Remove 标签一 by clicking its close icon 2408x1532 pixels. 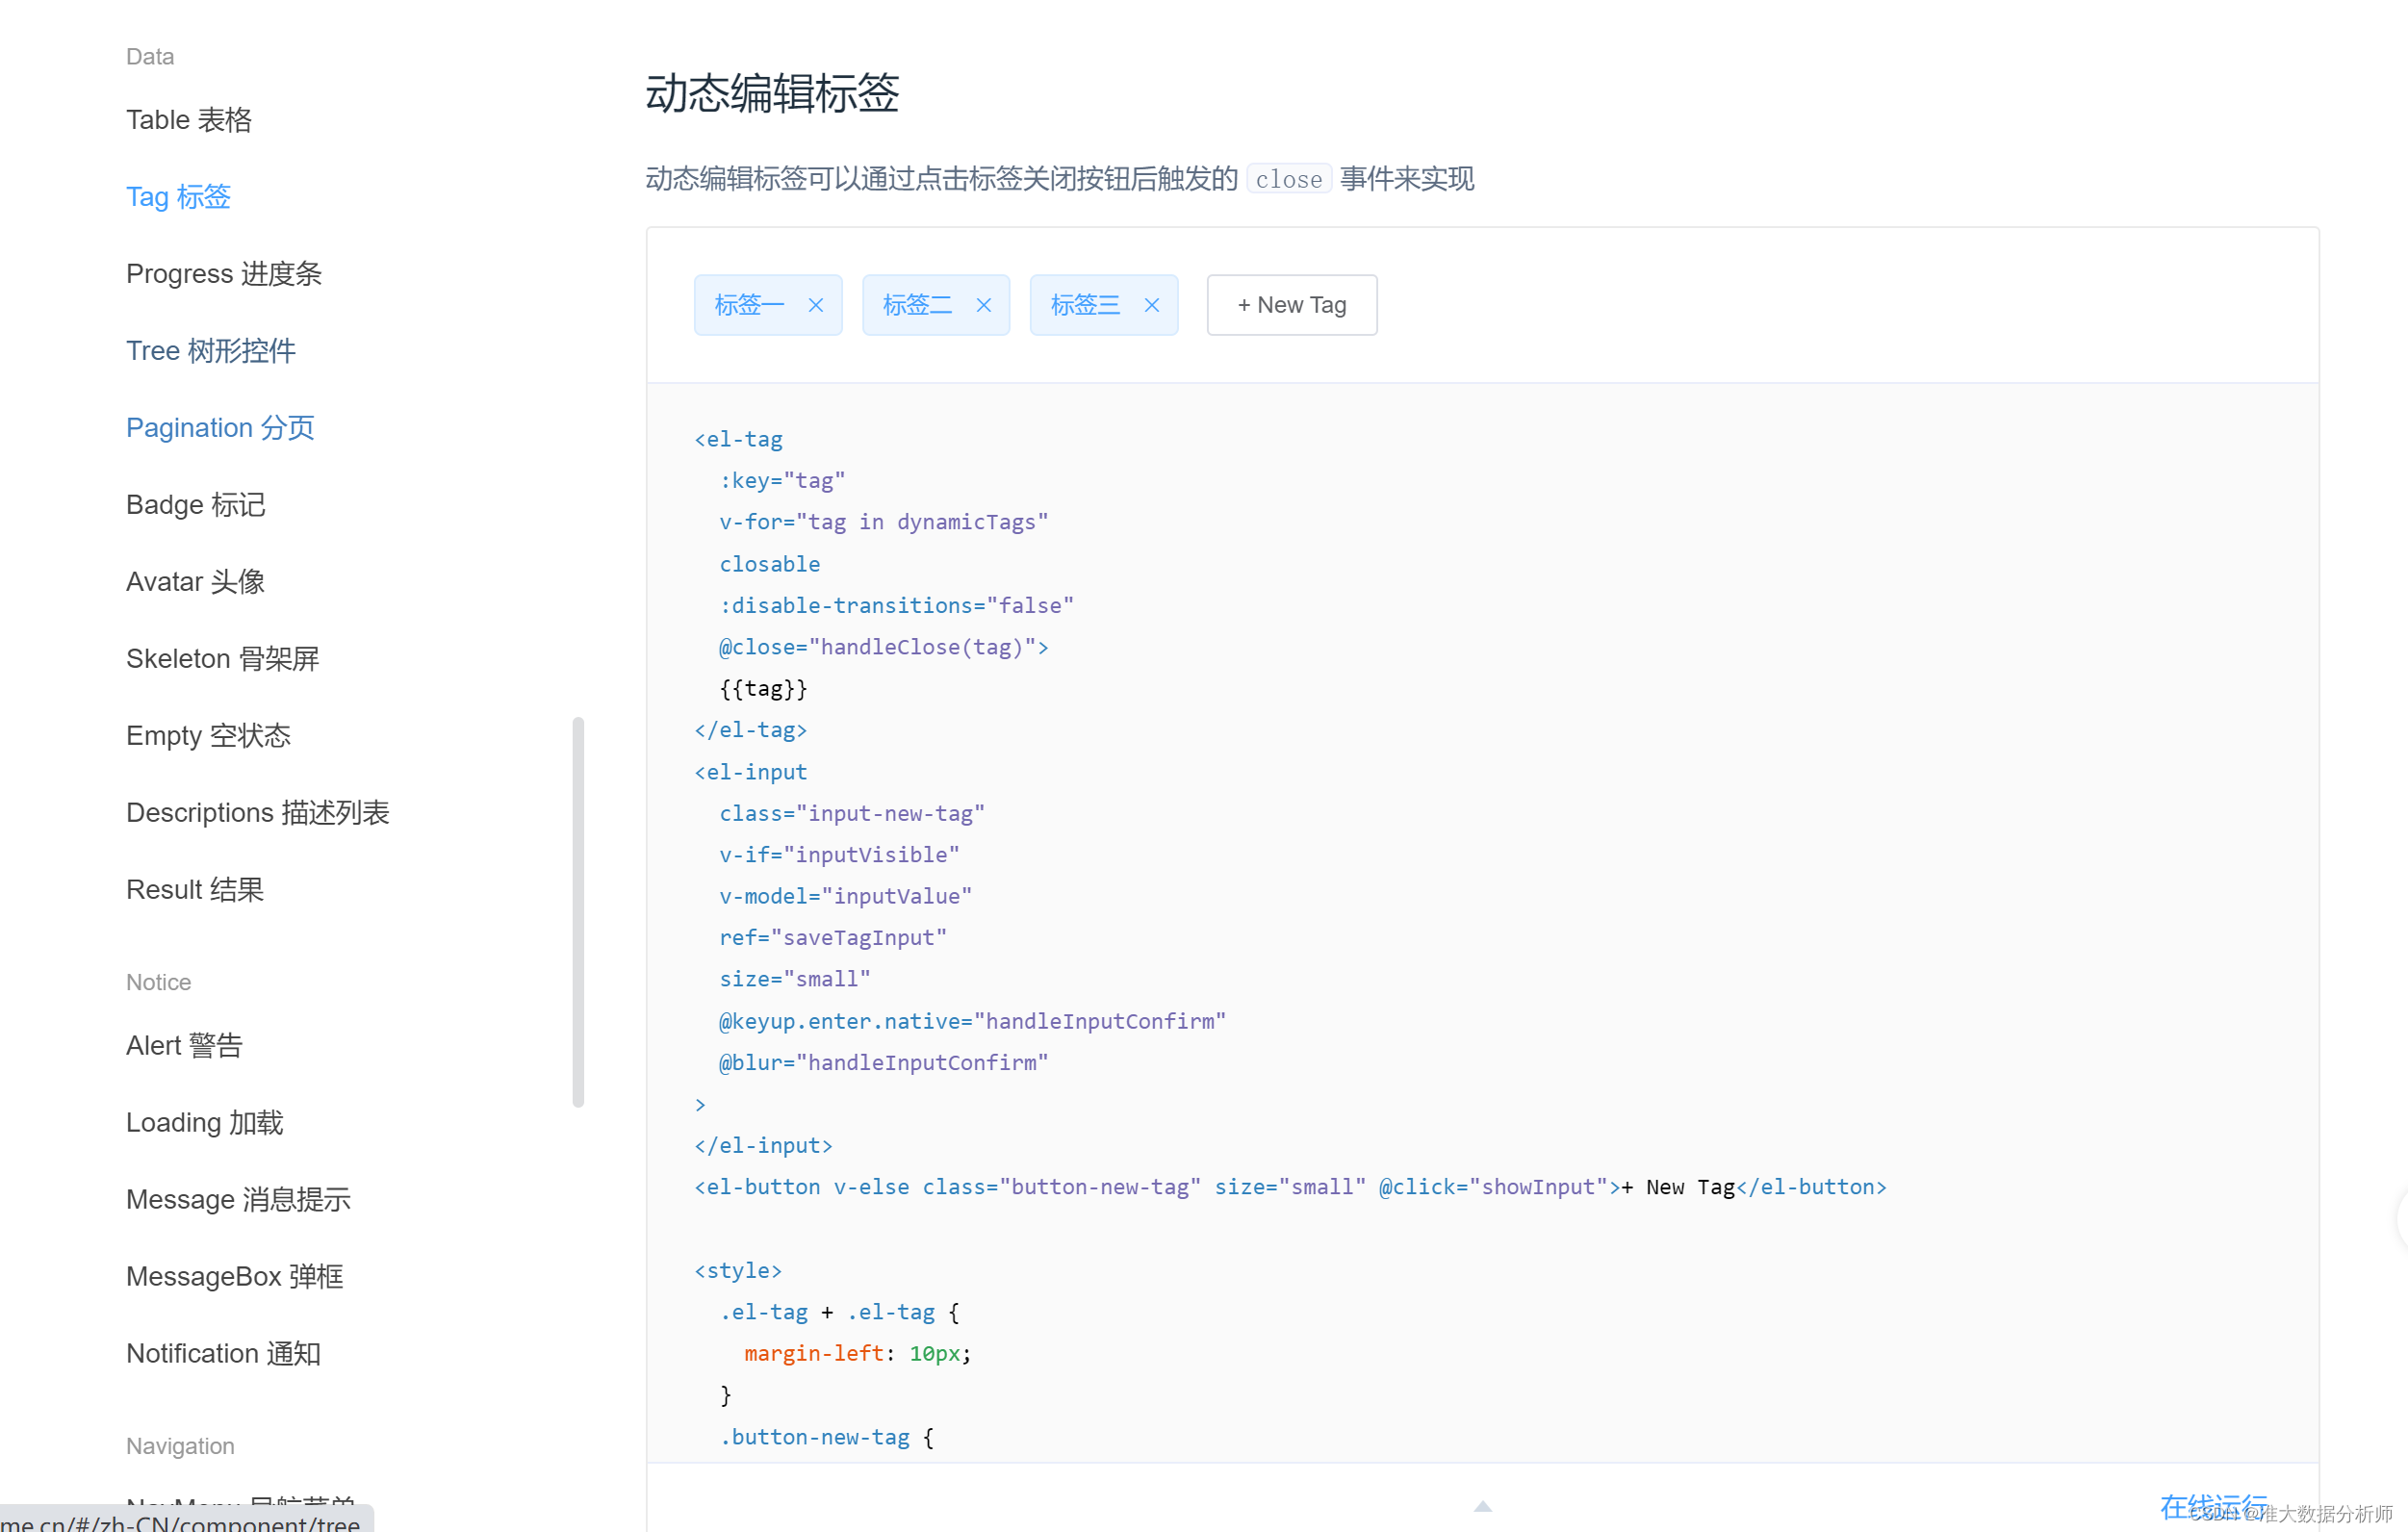[816, 305]
